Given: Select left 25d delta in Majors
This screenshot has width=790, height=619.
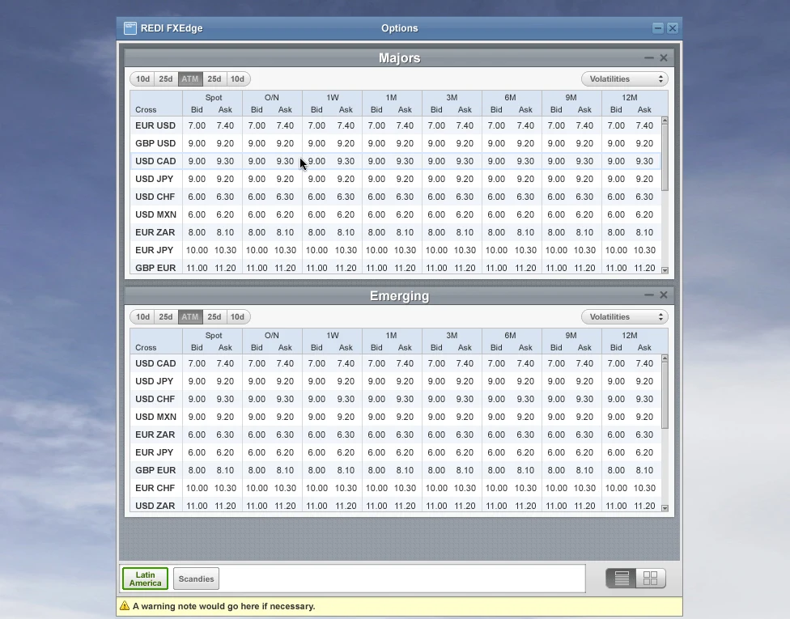Looking at the screenshot, I should [166, 79].
